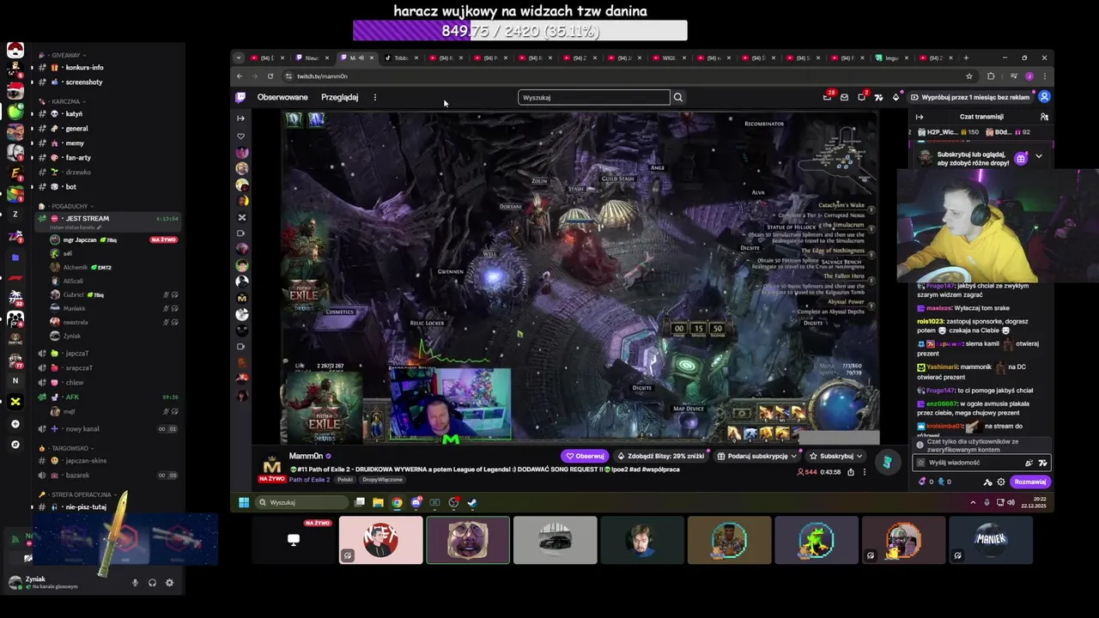Image resolution: width=1099 pixels, height=618 pixels.
Task: Click user Alchemik in voice list
Action: (76, 267)
